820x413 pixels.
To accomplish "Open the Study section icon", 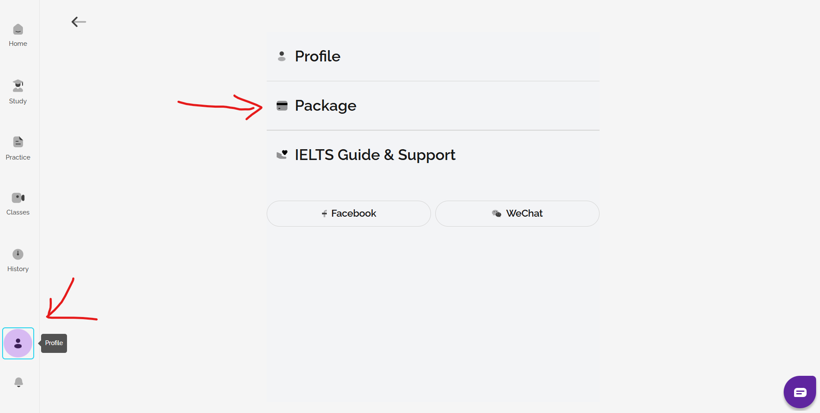I will (x=18, y=86).
